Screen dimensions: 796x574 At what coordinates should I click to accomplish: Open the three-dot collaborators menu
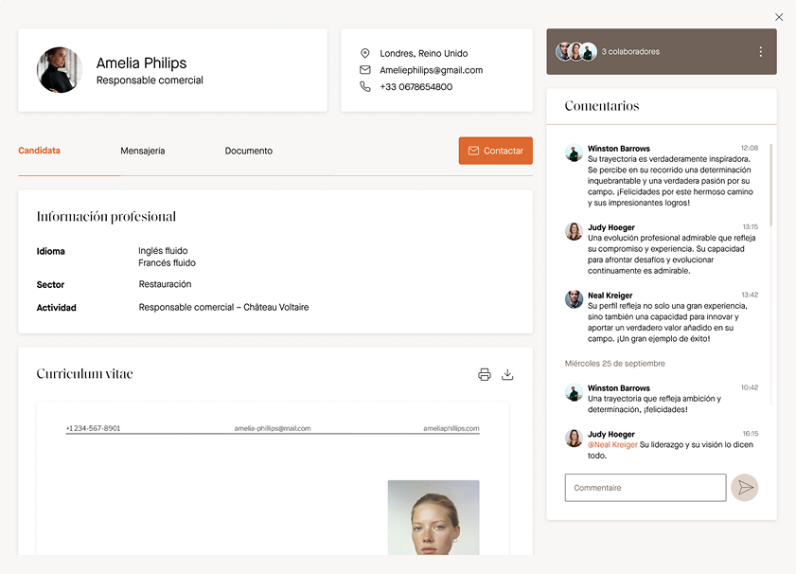pos(760,52)
